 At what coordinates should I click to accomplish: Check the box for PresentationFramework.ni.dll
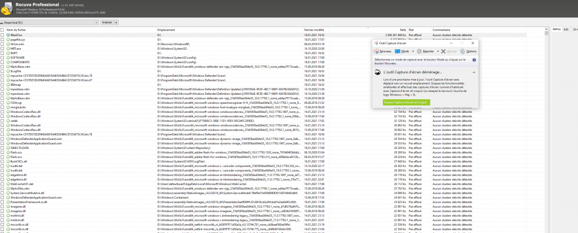[x=3, y=202]
